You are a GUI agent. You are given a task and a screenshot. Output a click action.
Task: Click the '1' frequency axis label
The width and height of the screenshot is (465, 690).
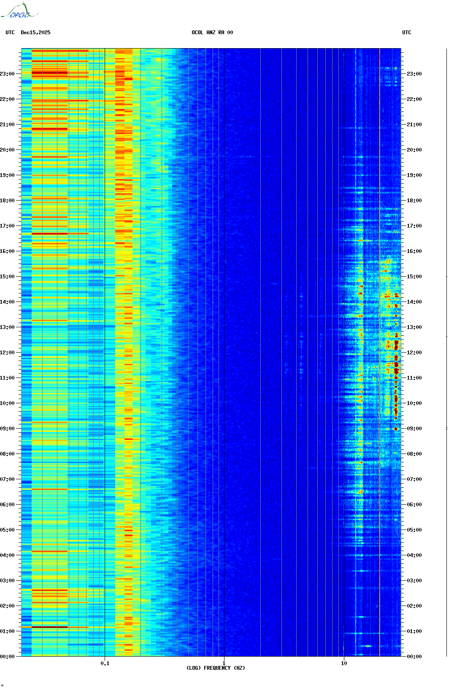point(224,663)
